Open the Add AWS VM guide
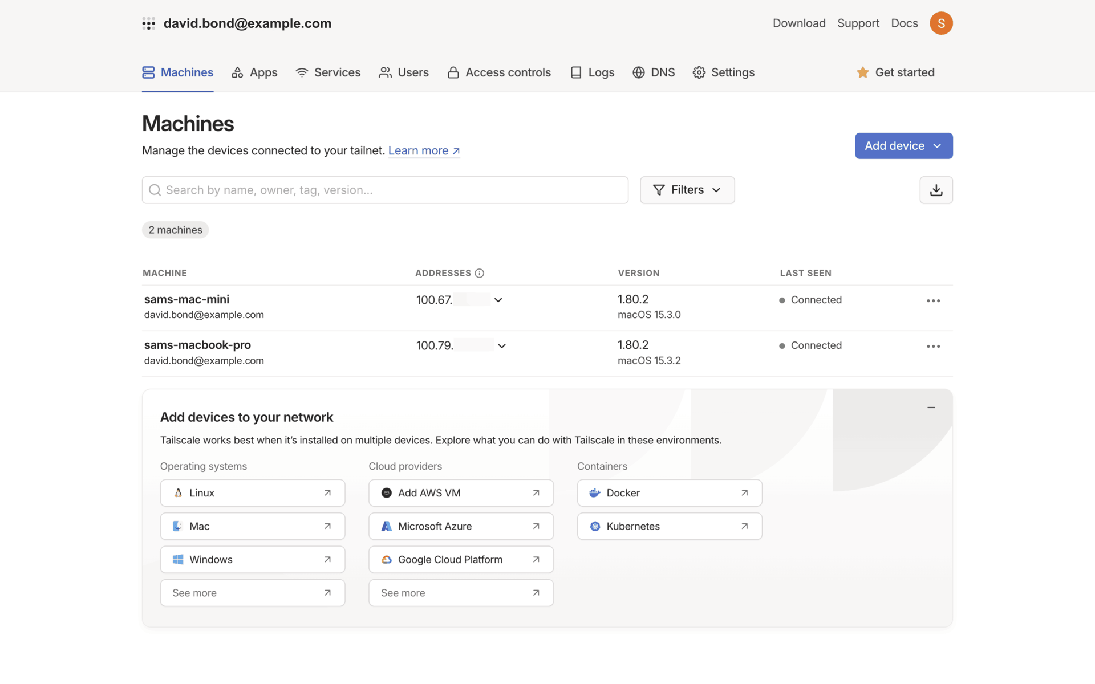The width and height of the screenshot is (1095, 684). (461, 493)
